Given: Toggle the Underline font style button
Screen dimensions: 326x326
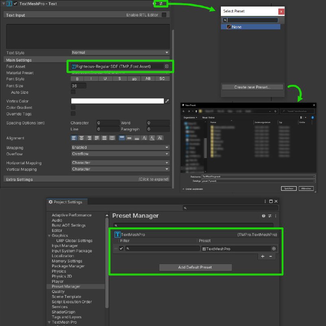Looking at the screenshot, I should coord(105,79).
